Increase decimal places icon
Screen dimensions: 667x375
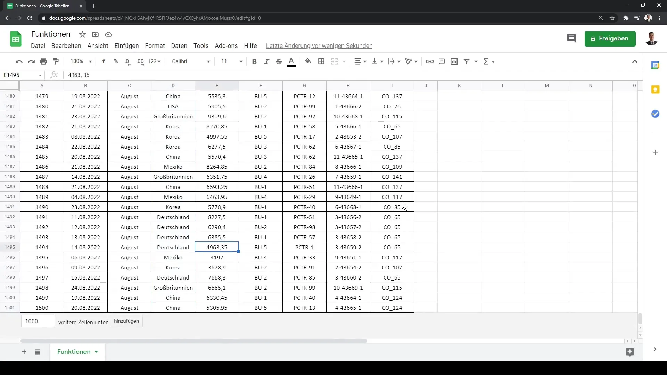coord(140,61)
